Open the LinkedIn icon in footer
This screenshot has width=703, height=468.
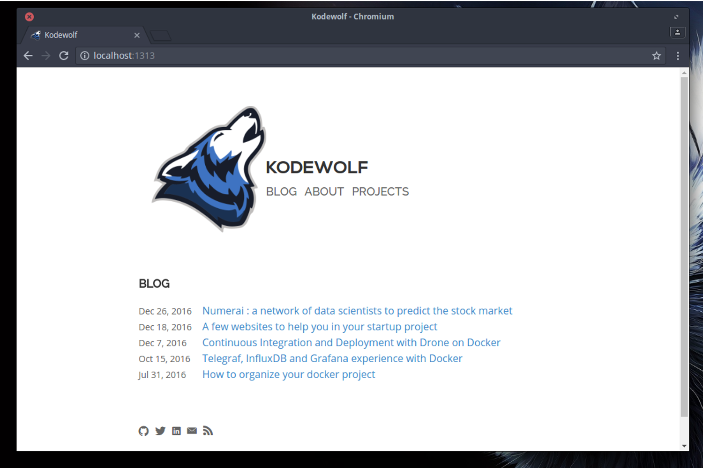pos(176,431)
